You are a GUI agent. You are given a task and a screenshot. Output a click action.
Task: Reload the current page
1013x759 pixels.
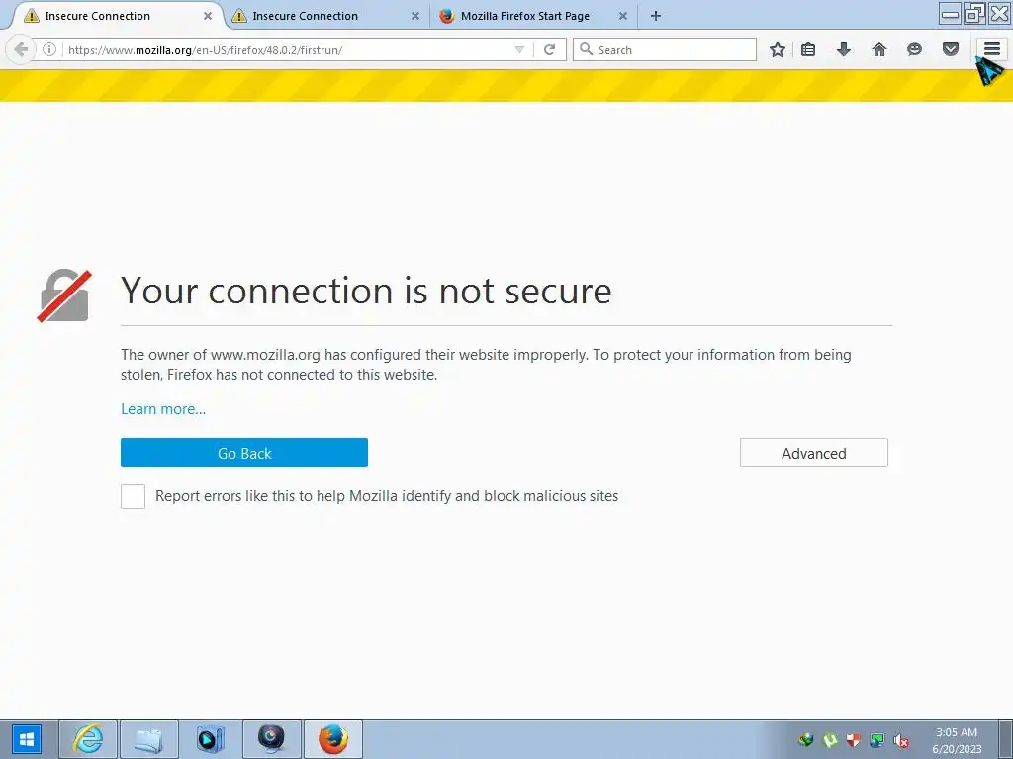(x=549, y=49)
